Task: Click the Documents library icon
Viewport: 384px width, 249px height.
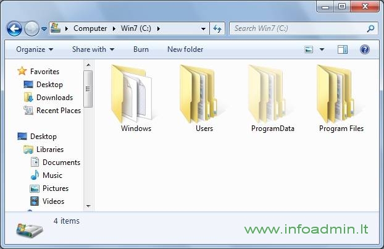Action: click(35, 162)
